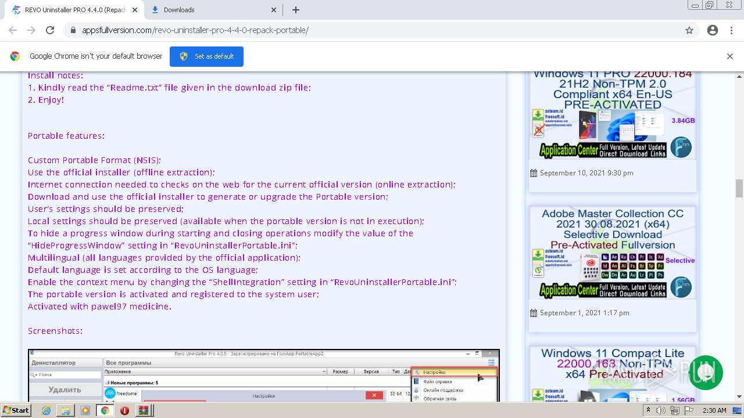Click scrollbar up arrow
The height and width of the screenshot is (418, 744).
(x=739, y=77)
